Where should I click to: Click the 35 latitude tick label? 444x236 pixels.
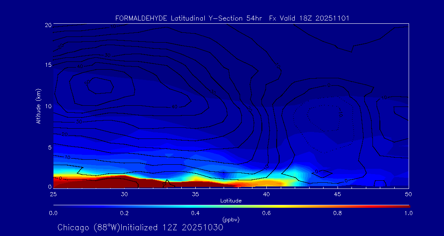(195, 194)
